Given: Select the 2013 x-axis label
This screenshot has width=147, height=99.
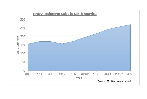Looking at the screenshot, I should (x=28, y=74).
